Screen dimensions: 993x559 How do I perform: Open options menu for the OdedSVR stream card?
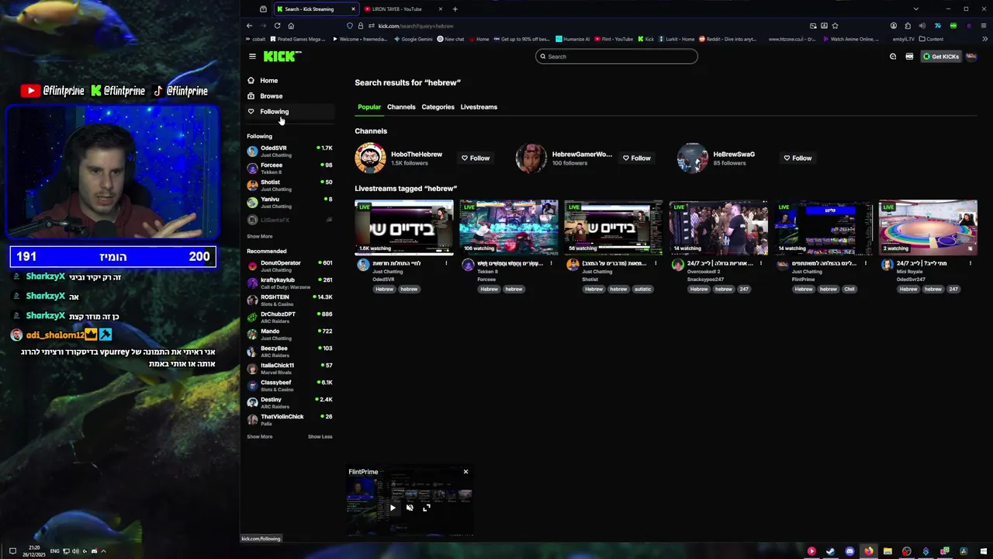click(446, 263)
